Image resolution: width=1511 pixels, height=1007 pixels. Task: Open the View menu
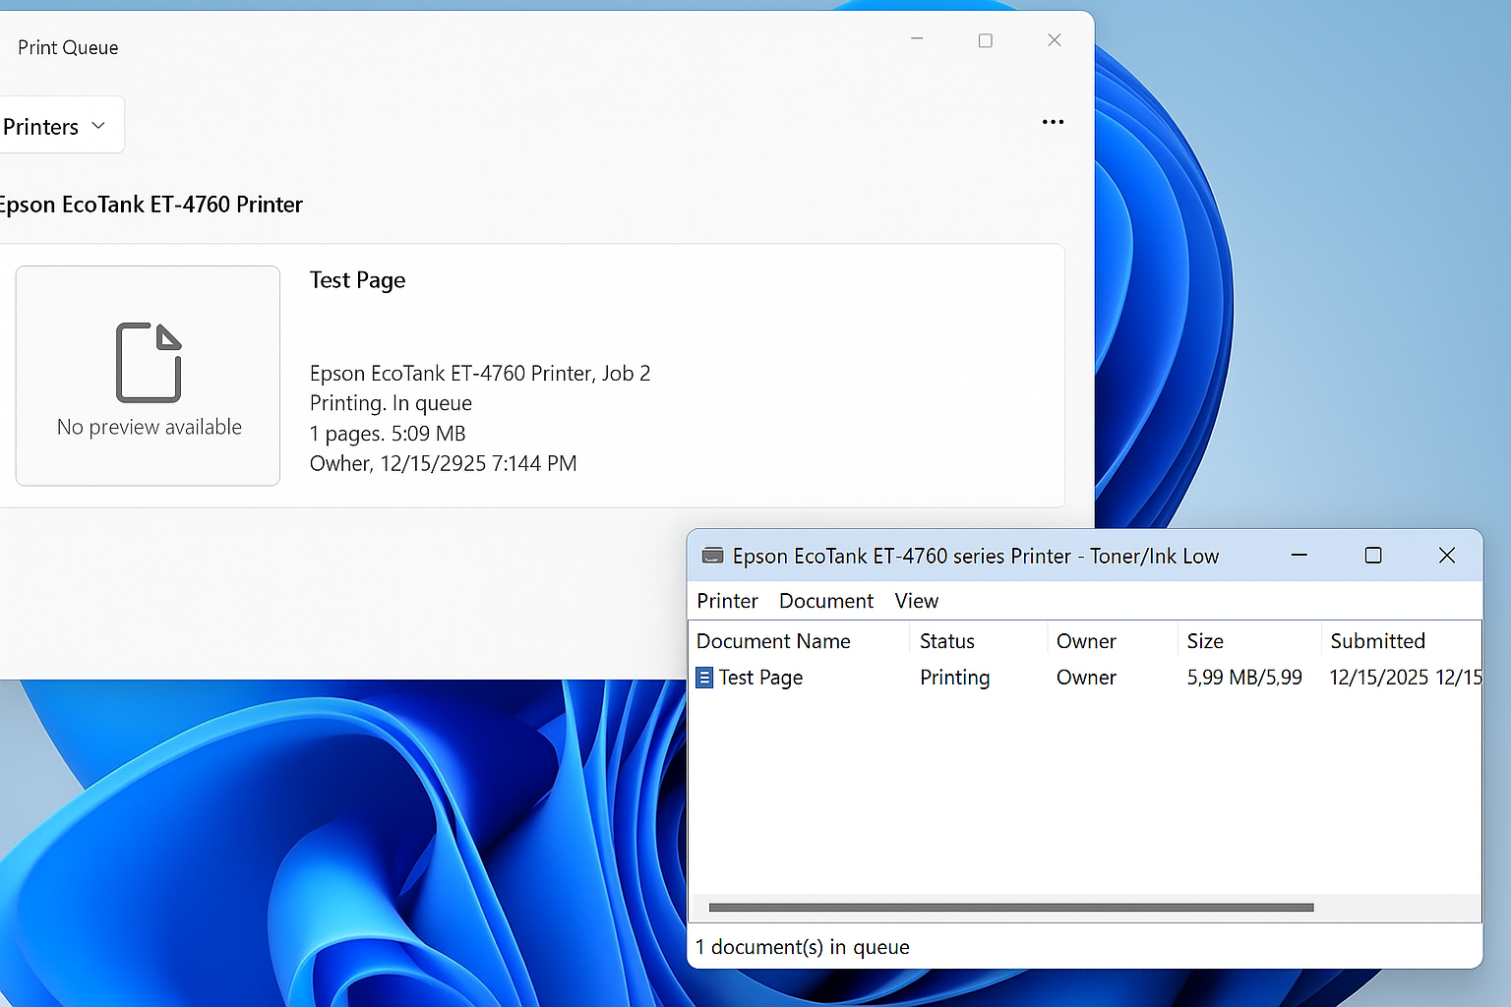(916, 601)
